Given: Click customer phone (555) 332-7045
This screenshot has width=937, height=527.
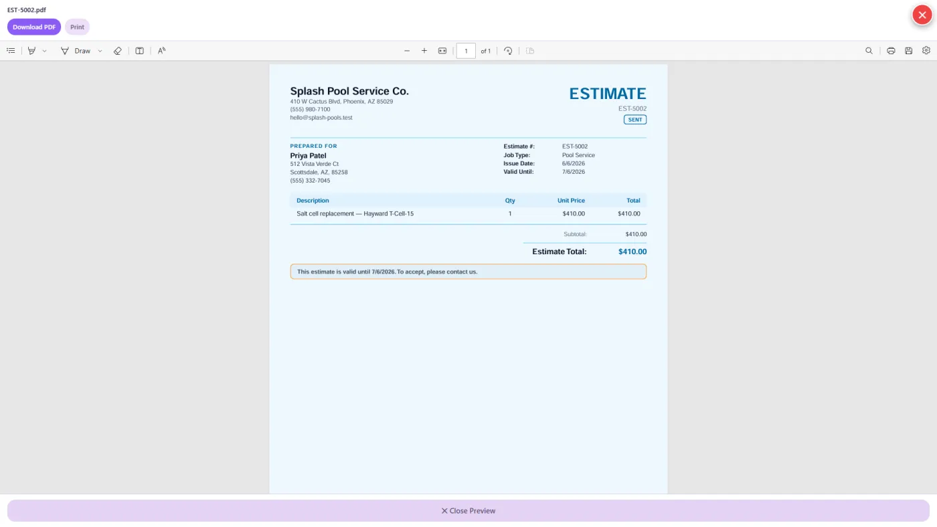Looking at the screenshot, I should coord(310,181).
